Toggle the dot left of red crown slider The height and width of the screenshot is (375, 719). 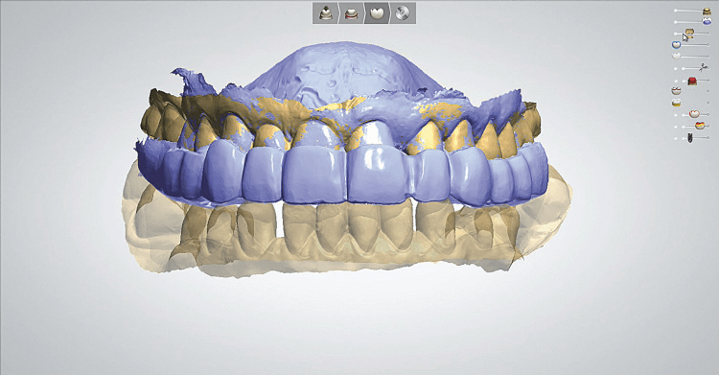click(676, 82)
